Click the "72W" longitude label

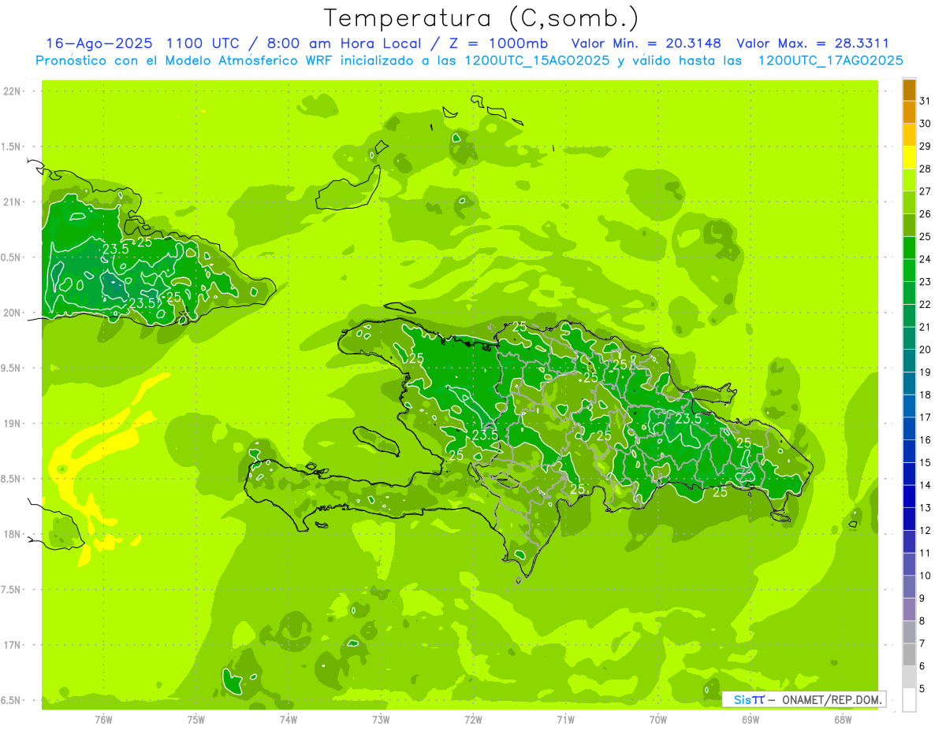(474, 719)
